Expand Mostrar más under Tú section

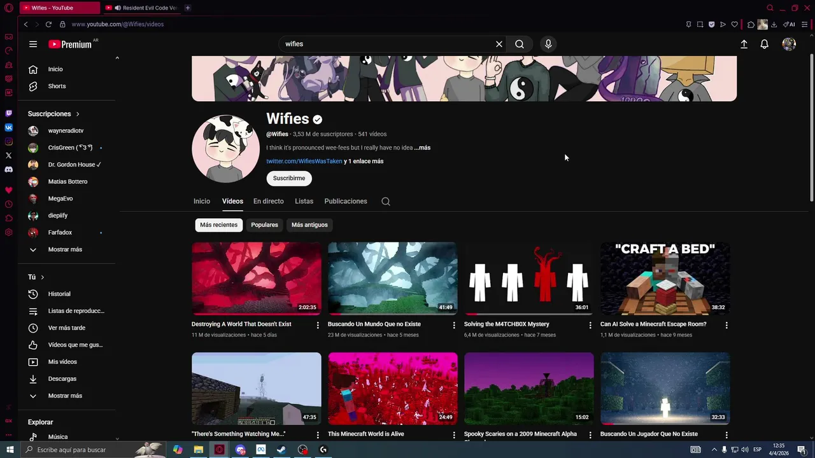tap(65, 396)
